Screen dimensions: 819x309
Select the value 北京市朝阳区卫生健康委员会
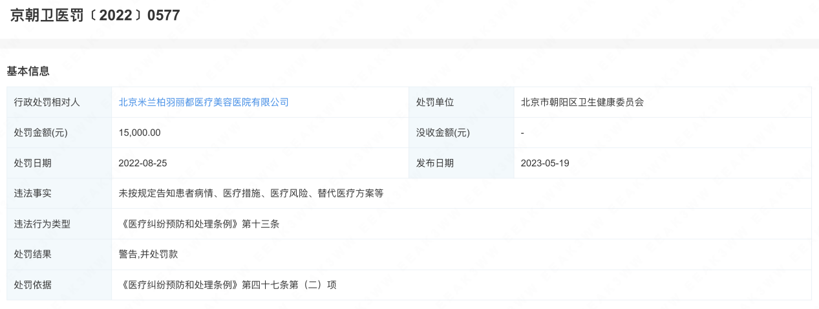[x=582, y=102]
